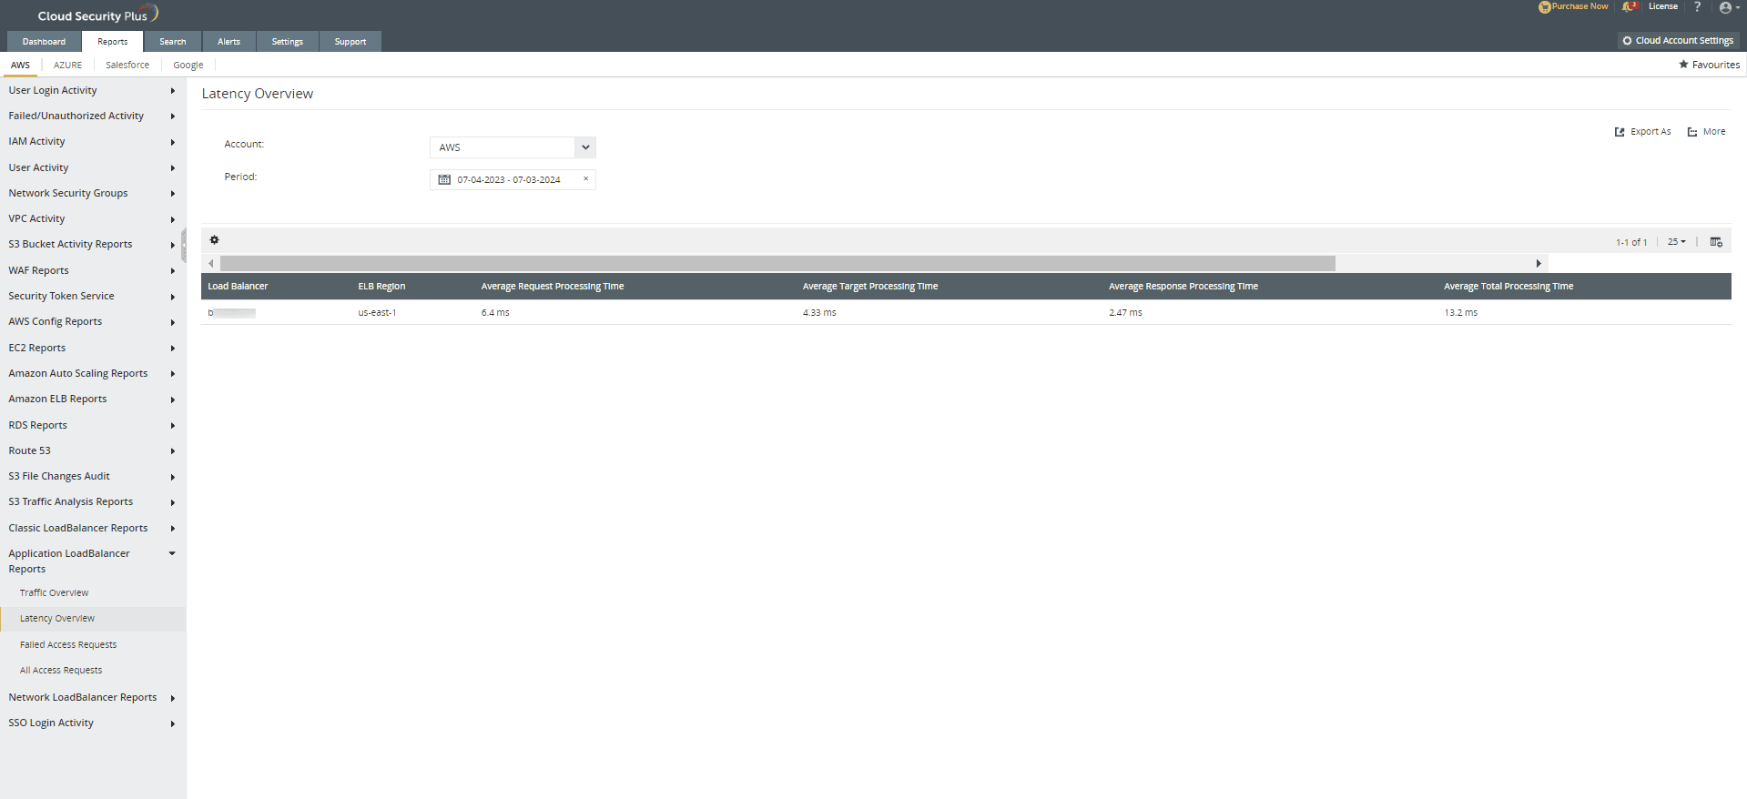Sort by Average Request Processing Time header
1747x799 pixels.
point(553,286)
